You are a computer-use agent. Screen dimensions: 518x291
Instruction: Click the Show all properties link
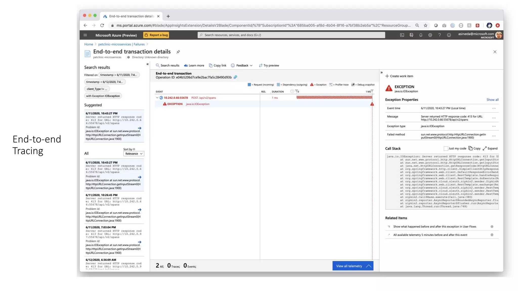[x=492, y=100]
